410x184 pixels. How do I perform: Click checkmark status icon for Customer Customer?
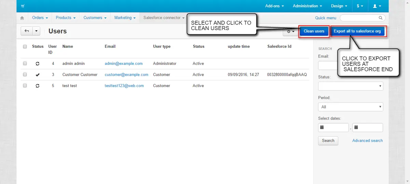point(38,75)
